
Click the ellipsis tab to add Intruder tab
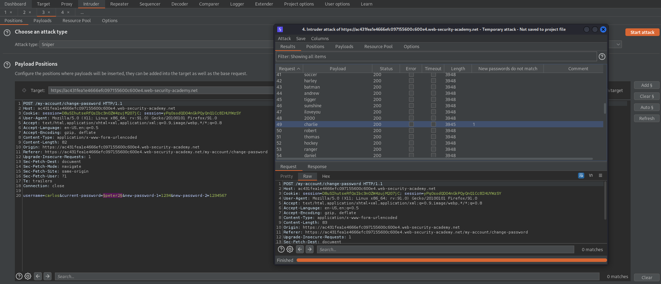[x=82, y=12]
